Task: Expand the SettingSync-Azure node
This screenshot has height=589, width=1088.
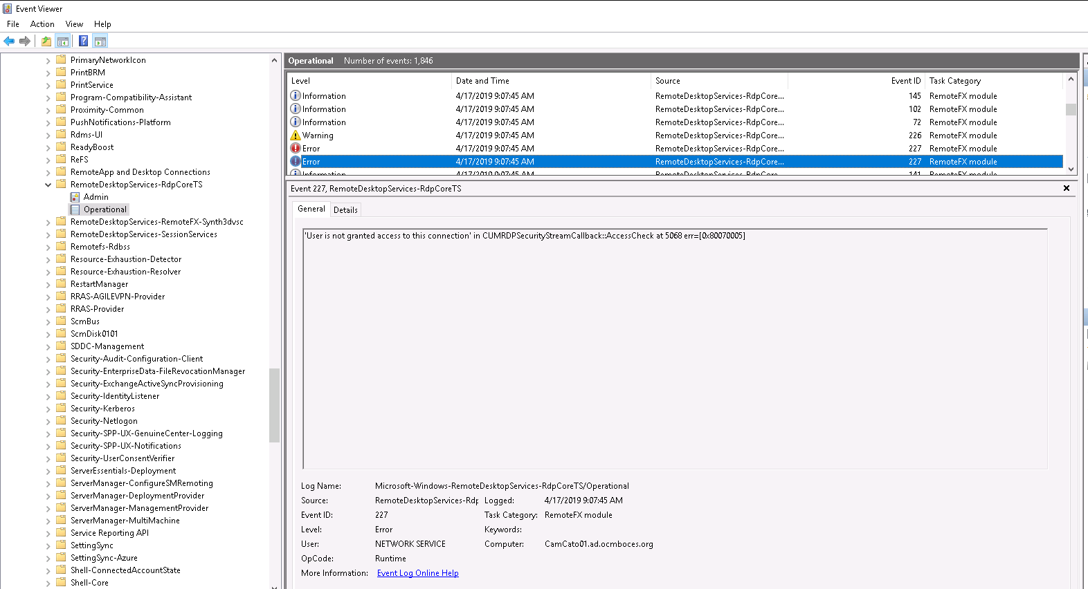Action: pyautogui.click(x=48, y=558)
